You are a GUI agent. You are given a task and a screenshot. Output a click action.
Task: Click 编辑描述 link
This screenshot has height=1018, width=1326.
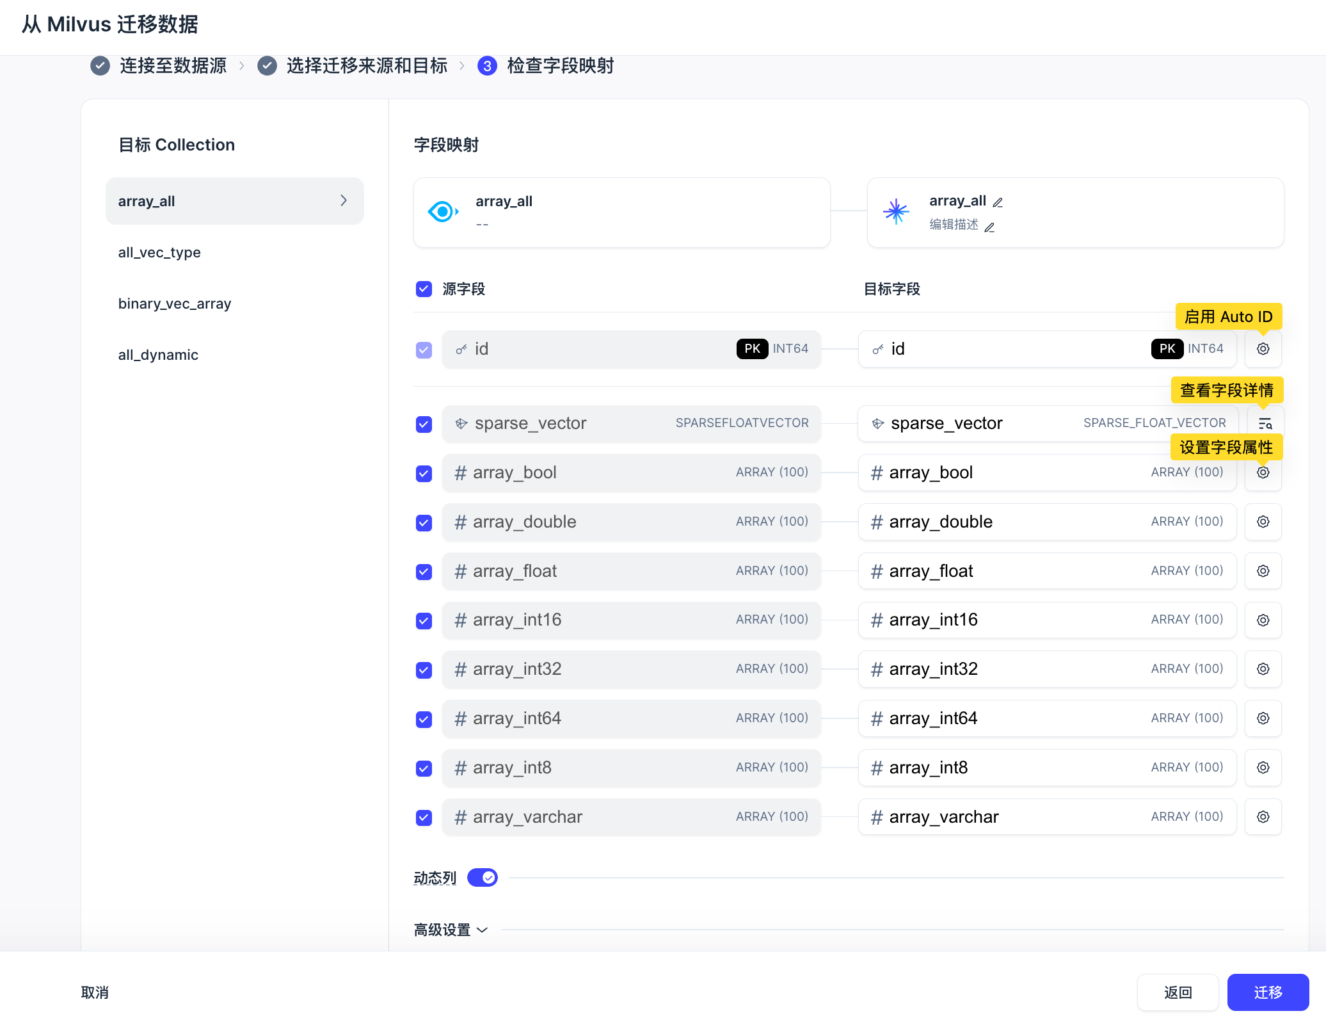coord(954,225)
